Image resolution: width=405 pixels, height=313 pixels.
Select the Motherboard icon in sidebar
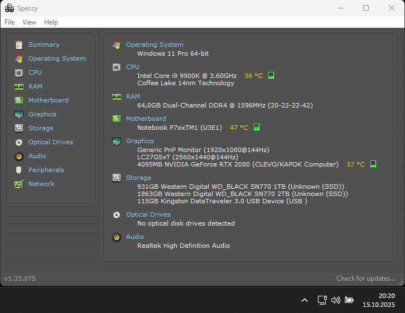coord(18,100)
